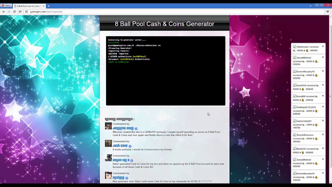Click terminal line 'Importing Packets!'

tap(119, 51)
